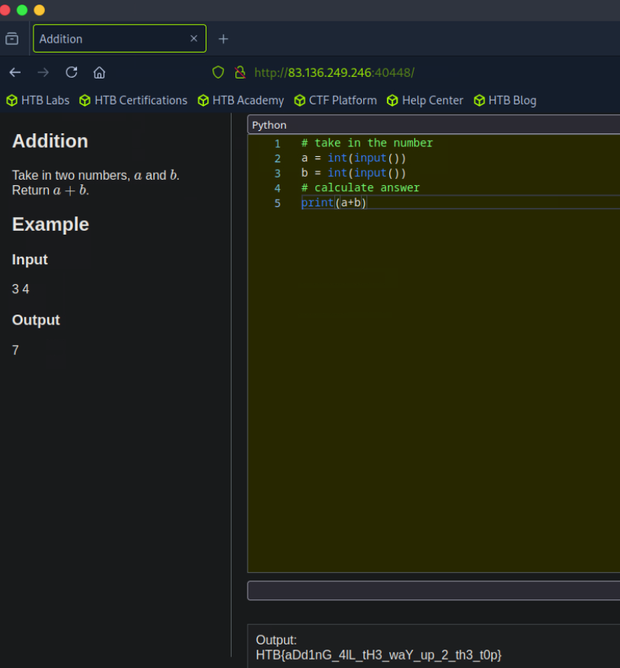Viewport: 620px width, 668px height.
Task: Click line number 2 in gutter
Action: point(277,158)
